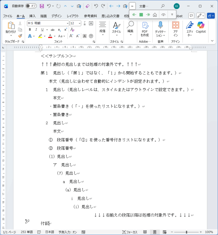The width and height of the screenshot is (218, 235).
Task: Click the 付記 text in the document
Action: point(45,224)
